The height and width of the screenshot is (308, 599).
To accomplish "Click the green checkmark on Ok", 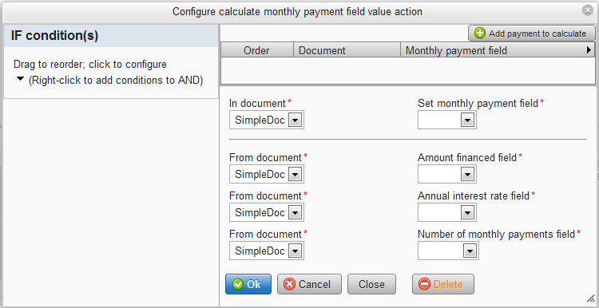I will (x=238, y=284).
